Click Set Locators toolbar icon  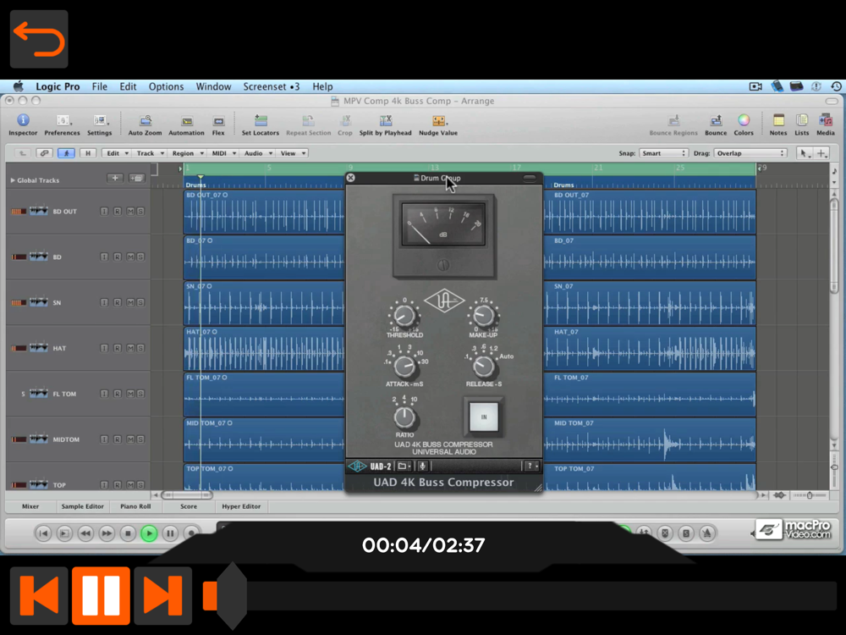(x=261, y=124)
